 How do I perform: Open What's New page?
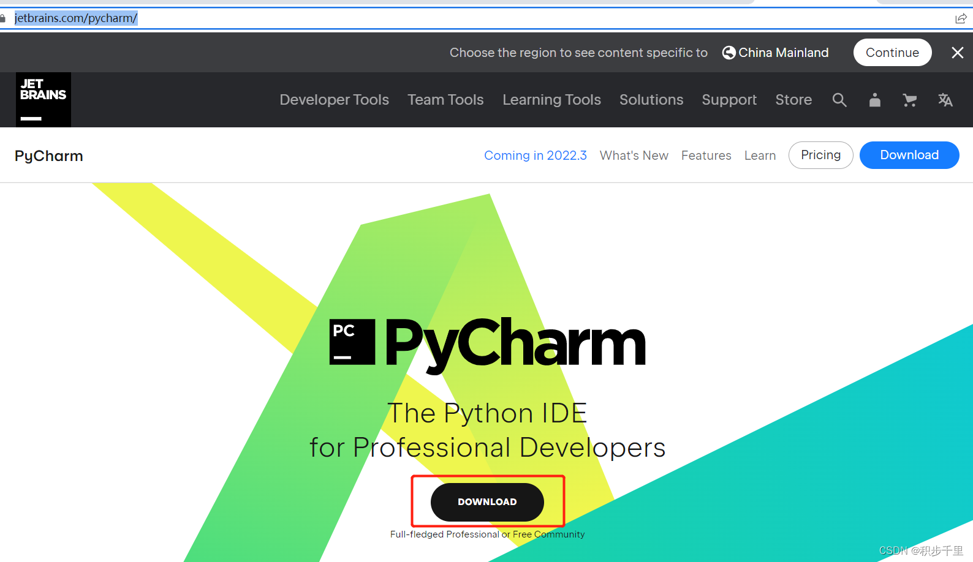[x=634, y=155]
